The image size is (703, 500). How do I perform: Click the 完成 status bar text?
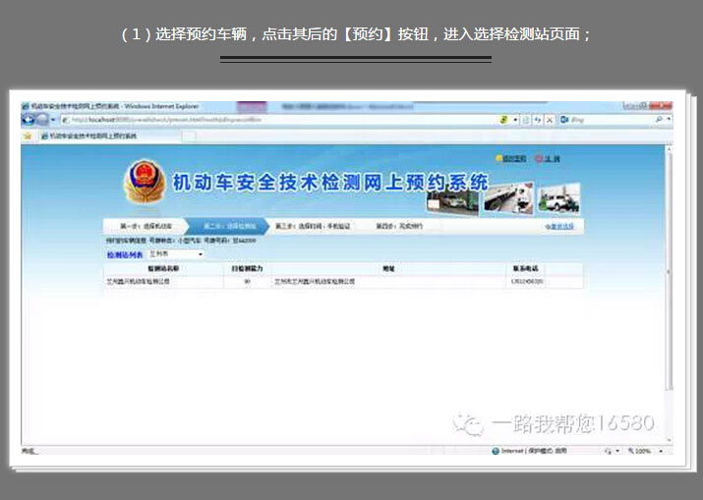[29, 451]
